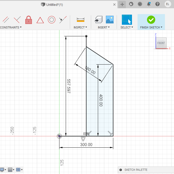Open the CONSTRAINTS dropdown menu
174x174 pixels.
click(11, 27)
